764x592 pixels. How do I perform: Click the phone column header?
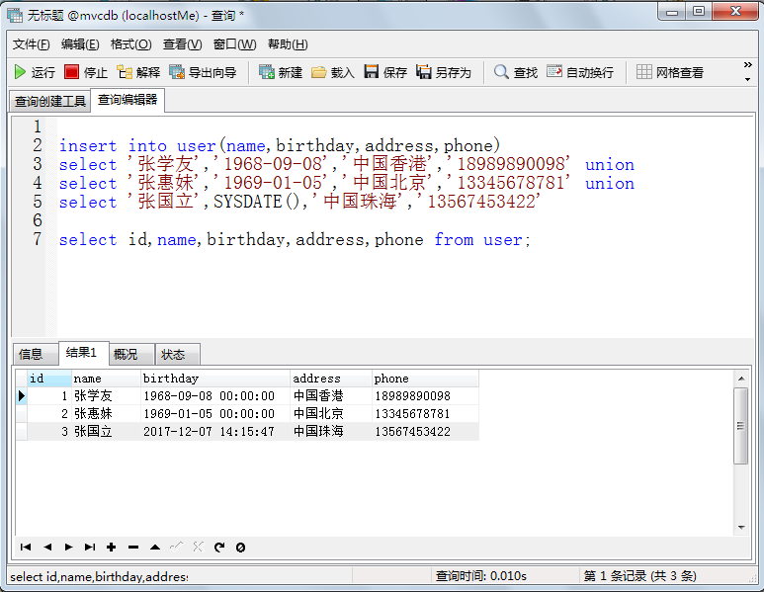pyautogui.click(x=425, y=379)
